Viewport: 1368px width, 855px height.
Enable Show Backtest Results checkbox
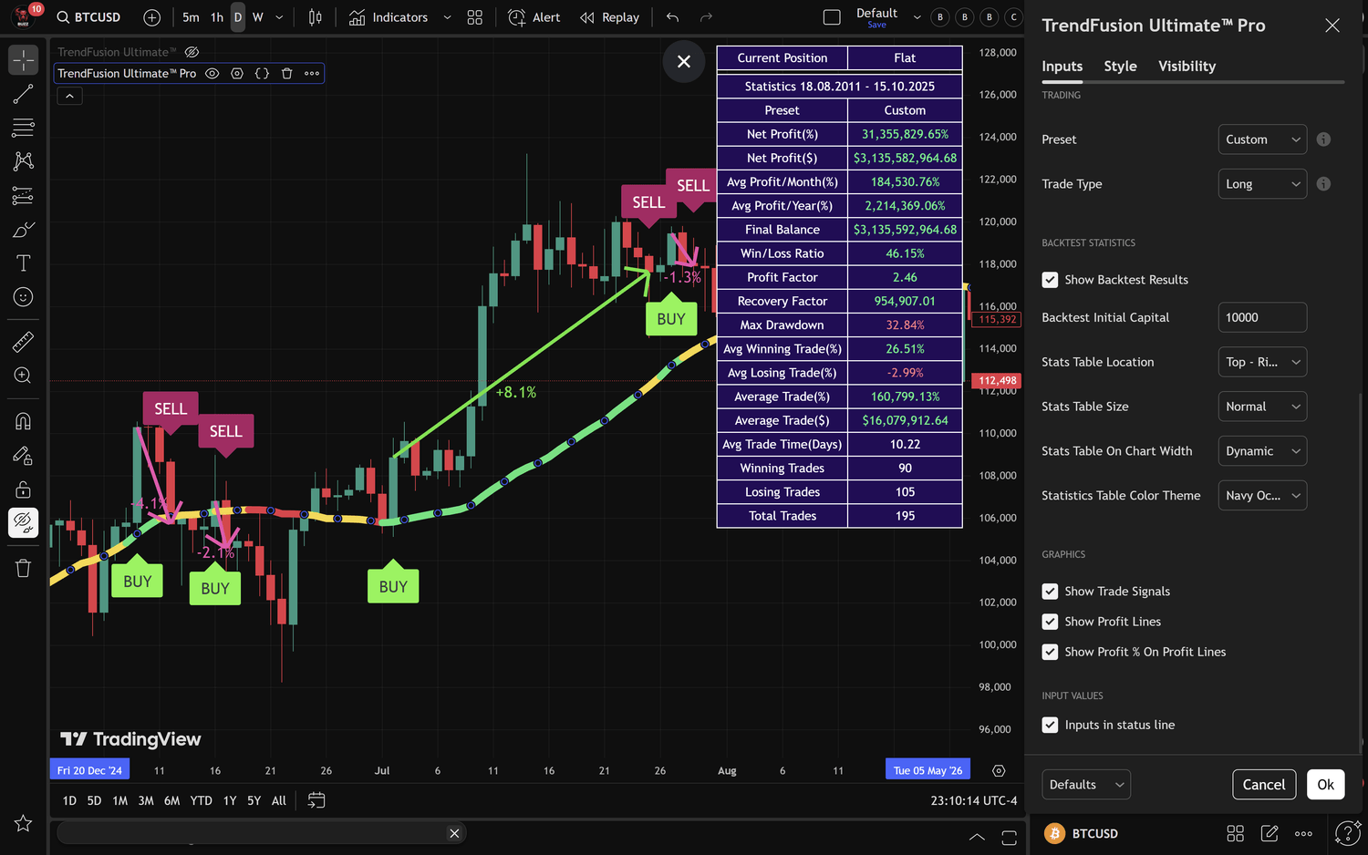point(1050,280)
